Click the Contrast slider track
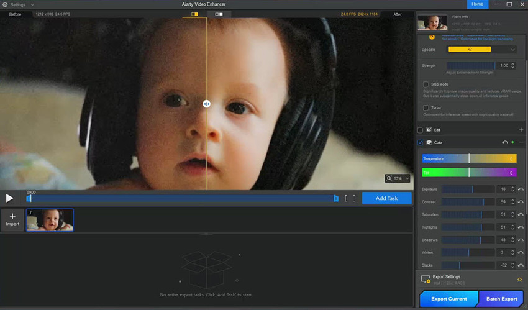 [x=468, y=202]
